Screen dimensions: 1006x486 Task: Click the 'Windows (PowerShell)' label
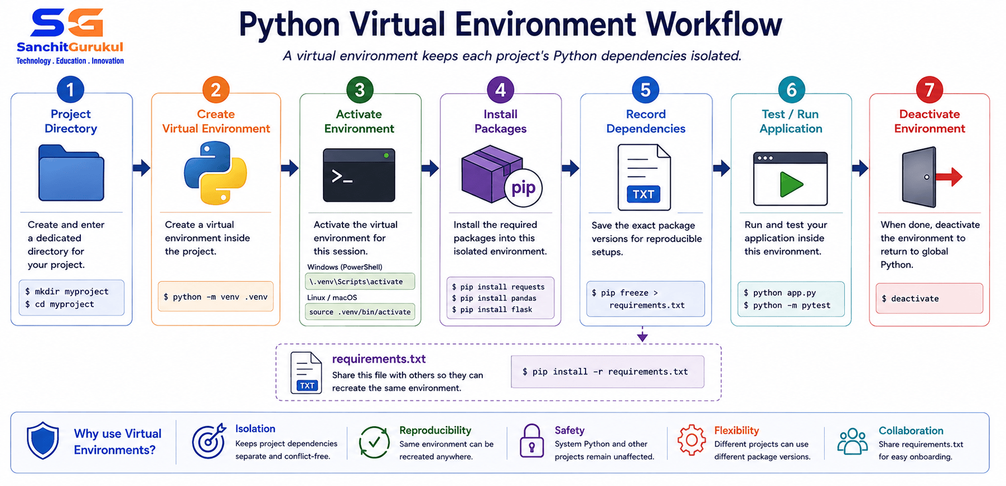tap(345, 267)
